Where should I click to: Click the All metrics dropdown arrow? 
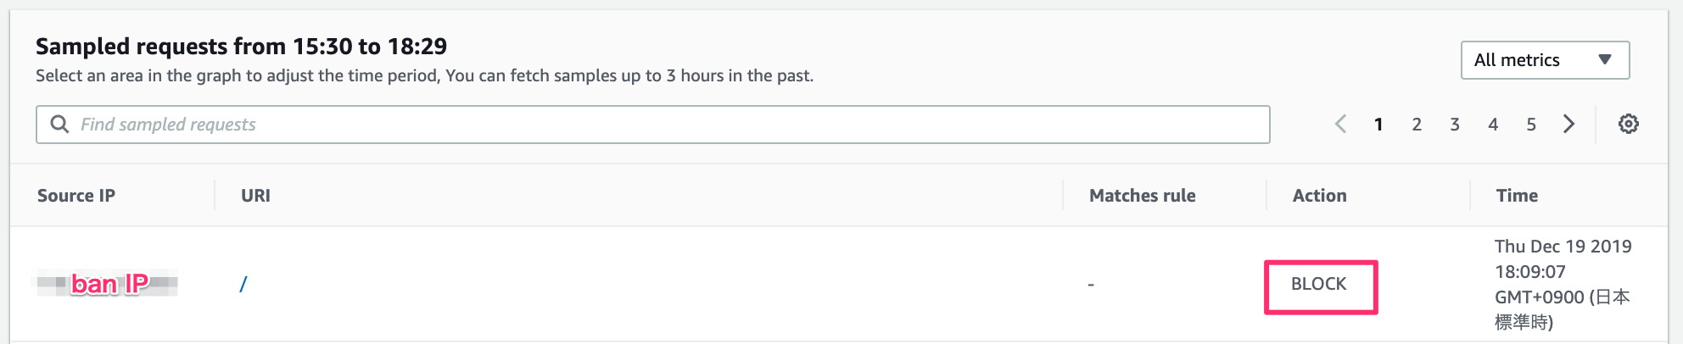click(1604, 60)
